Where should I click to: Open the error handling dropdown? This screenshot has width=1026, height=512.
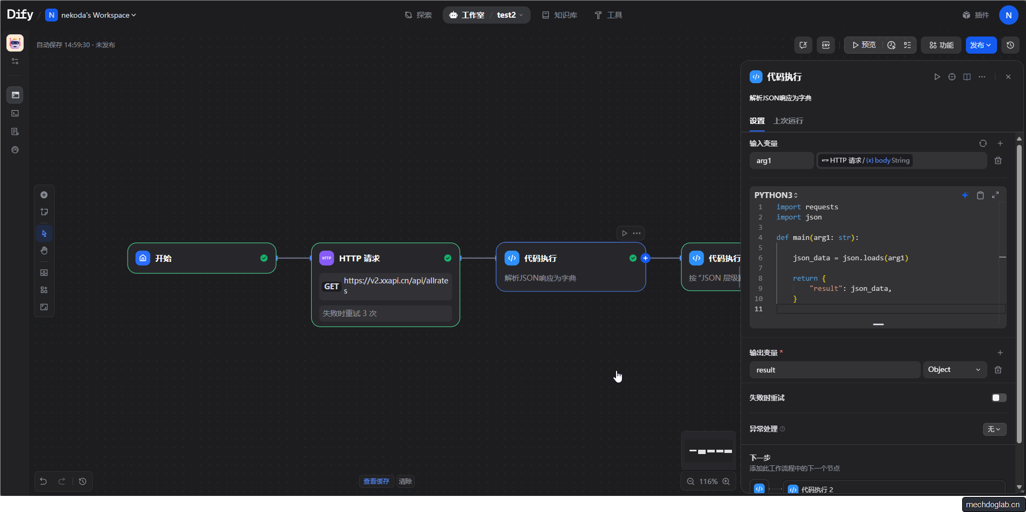coord(994,429)
